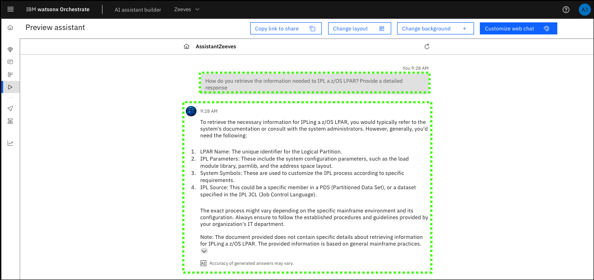
Task: Open Actions chat icon in sidebar
Action: pos(10,62)
